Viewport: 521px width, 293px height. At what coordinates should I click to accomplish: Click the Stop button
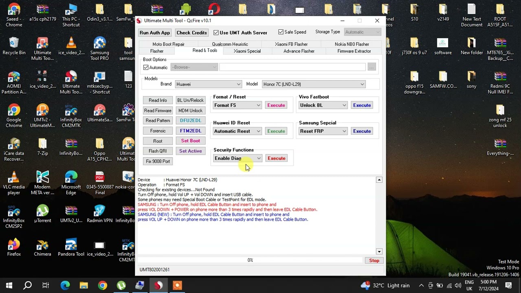(374, 260)
